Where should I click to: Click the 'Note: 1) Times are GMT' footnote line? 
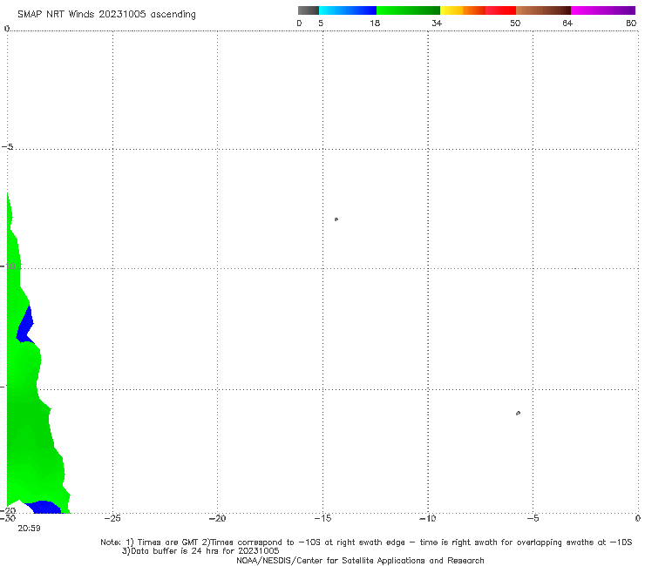[366, 542]
